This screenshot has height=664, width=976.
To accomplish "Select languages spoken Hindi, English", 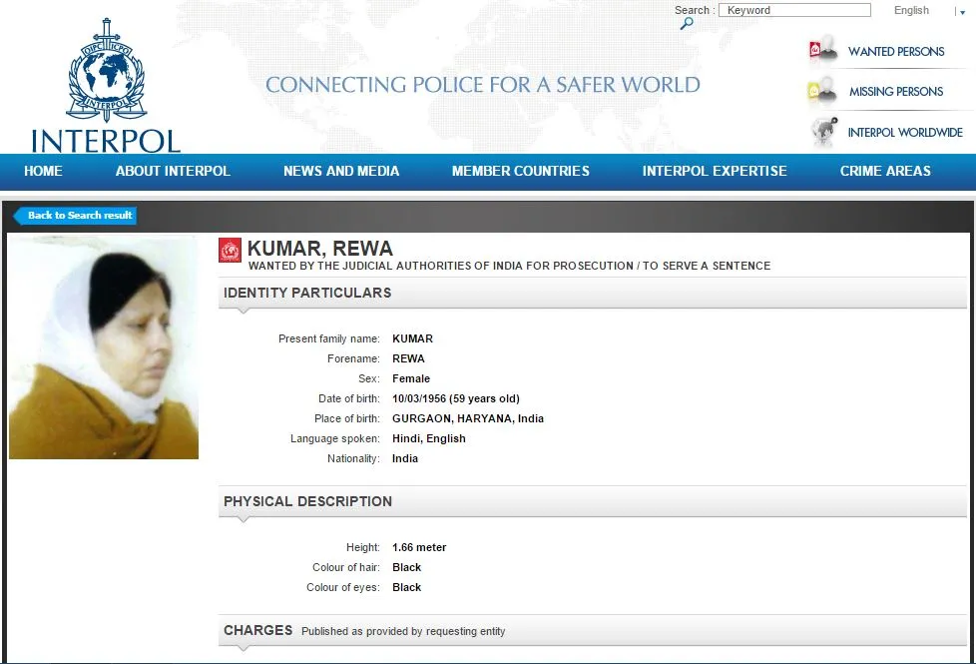I will (x=429, y=438).
